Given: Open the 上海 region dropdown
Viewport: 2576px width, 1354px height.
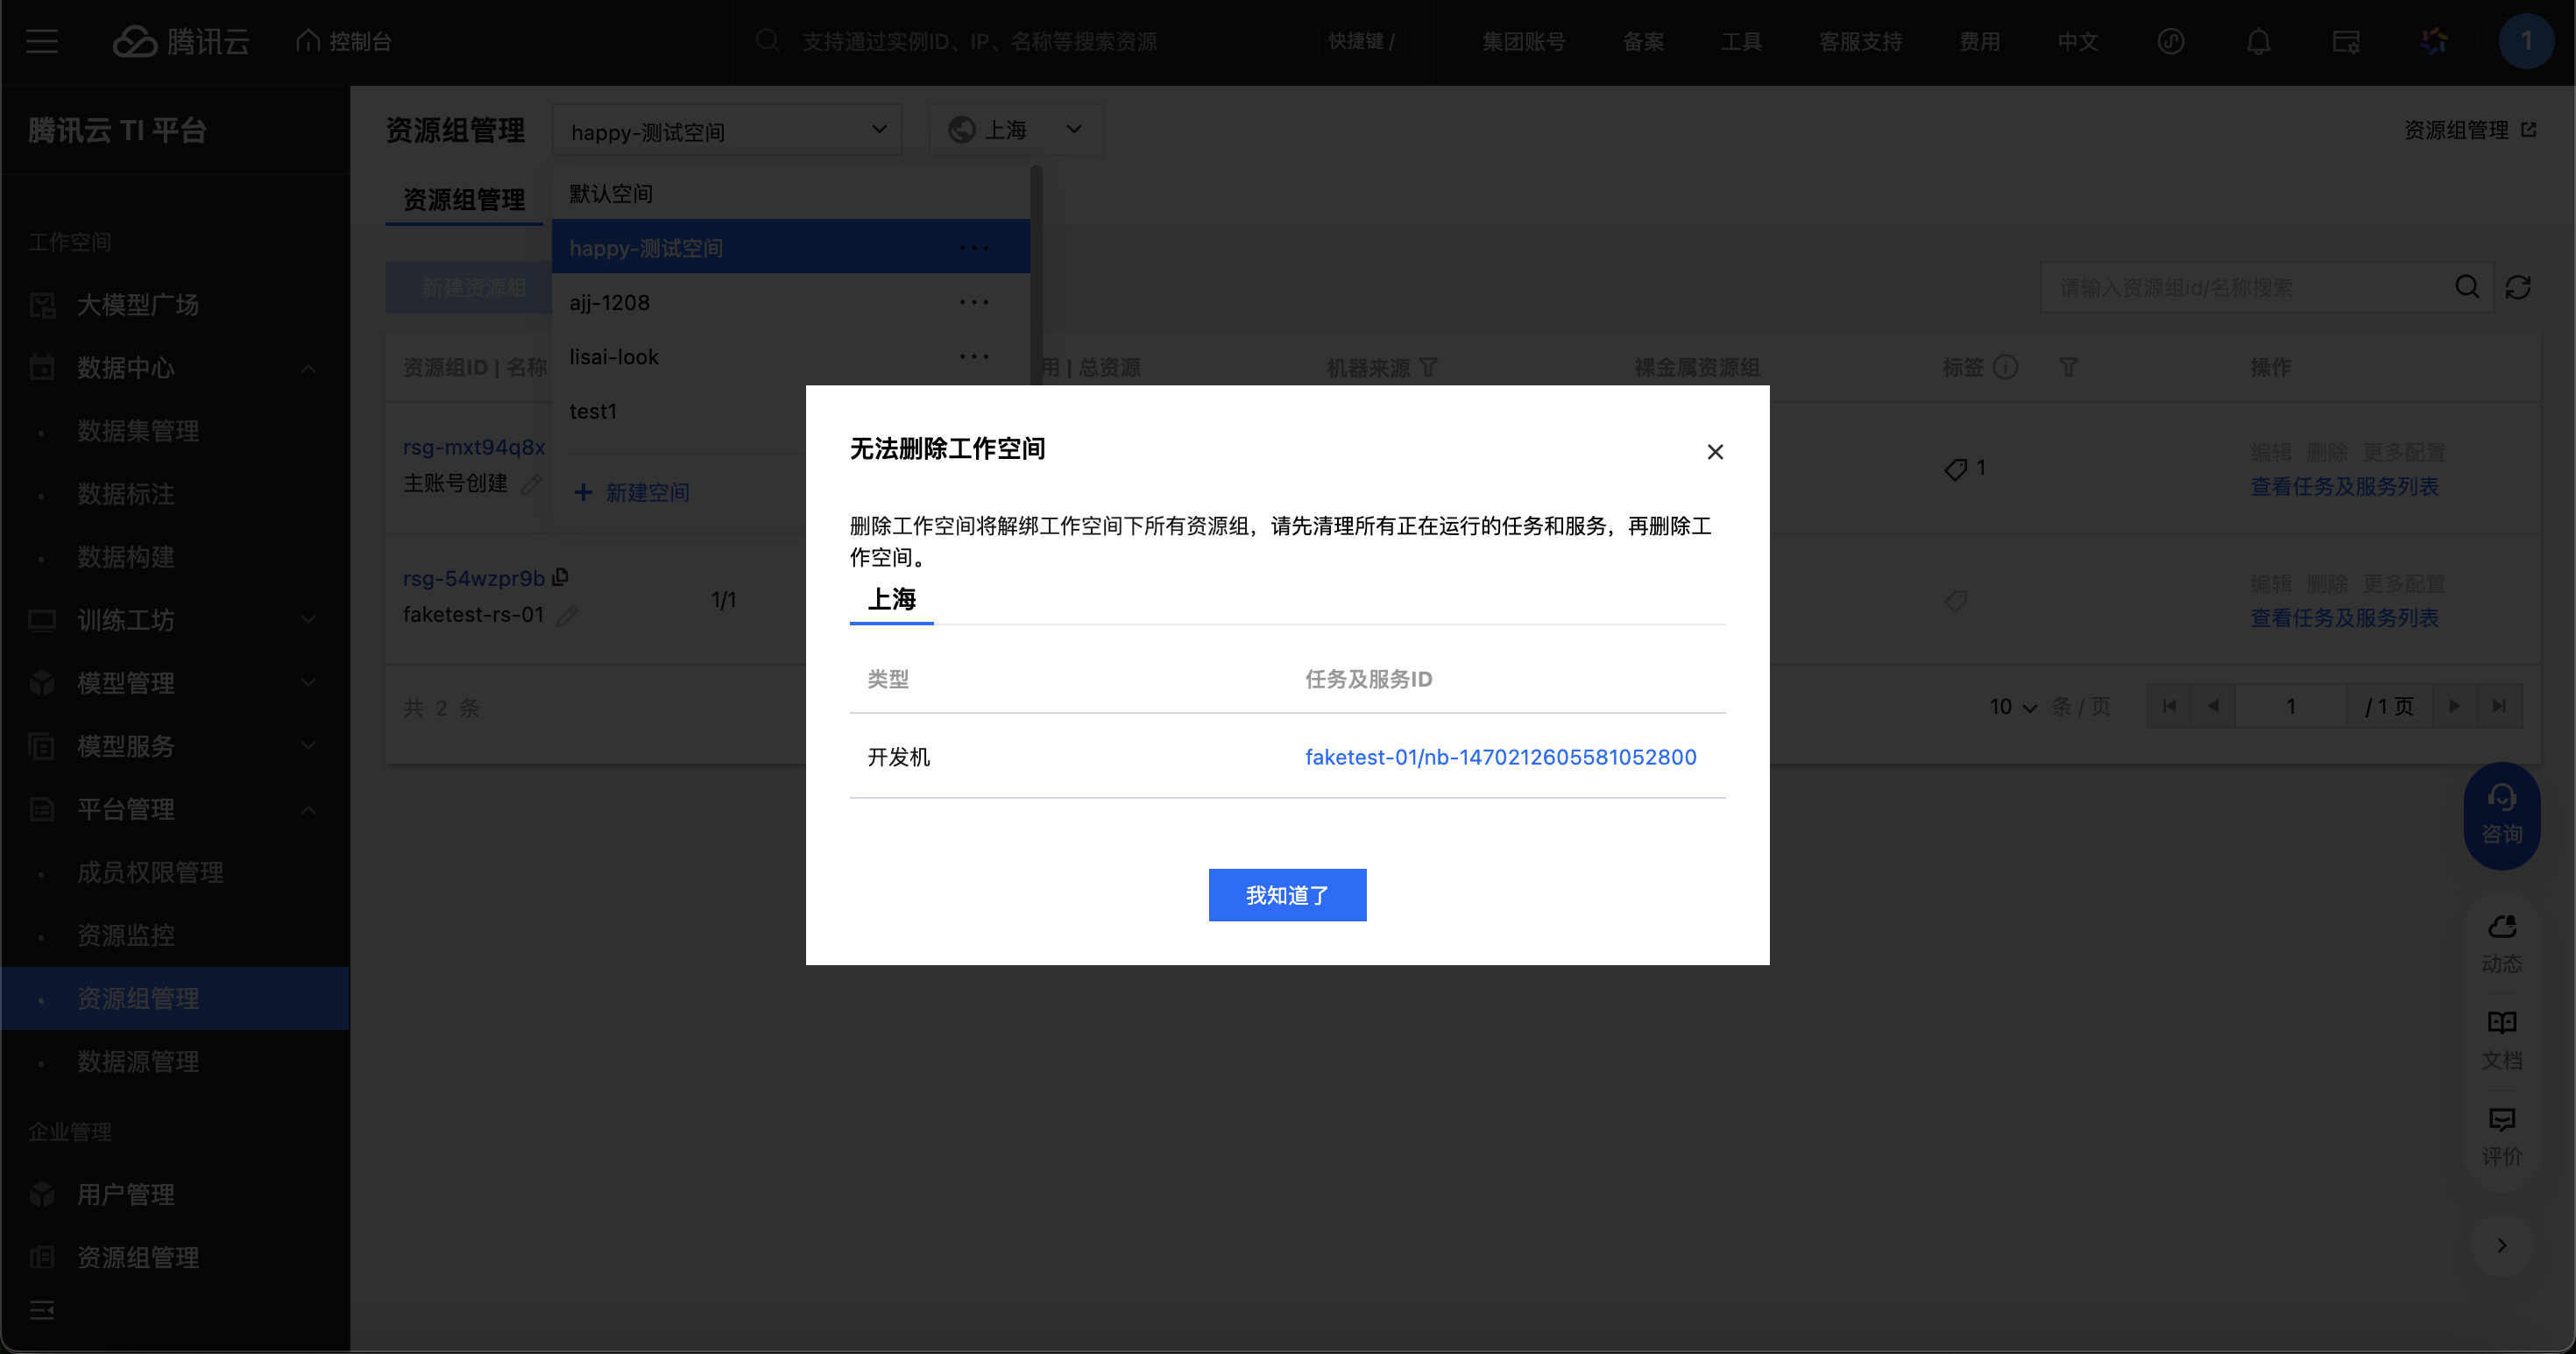Looking at the screenshot, I should (1015, 130).
